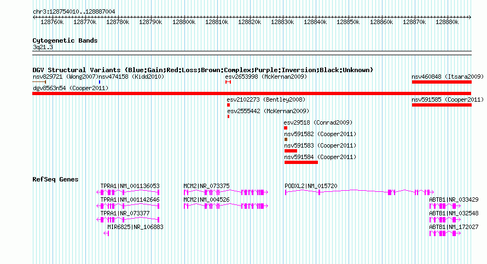
Task: Select the red bar under nsv591583
Action: click(x=291, y=151)
